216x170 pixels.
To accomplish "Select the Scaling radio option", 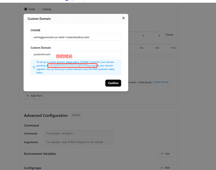I will [x=39, y=9].
